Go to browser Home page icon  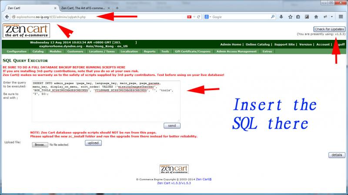click(x=316, y=17)
